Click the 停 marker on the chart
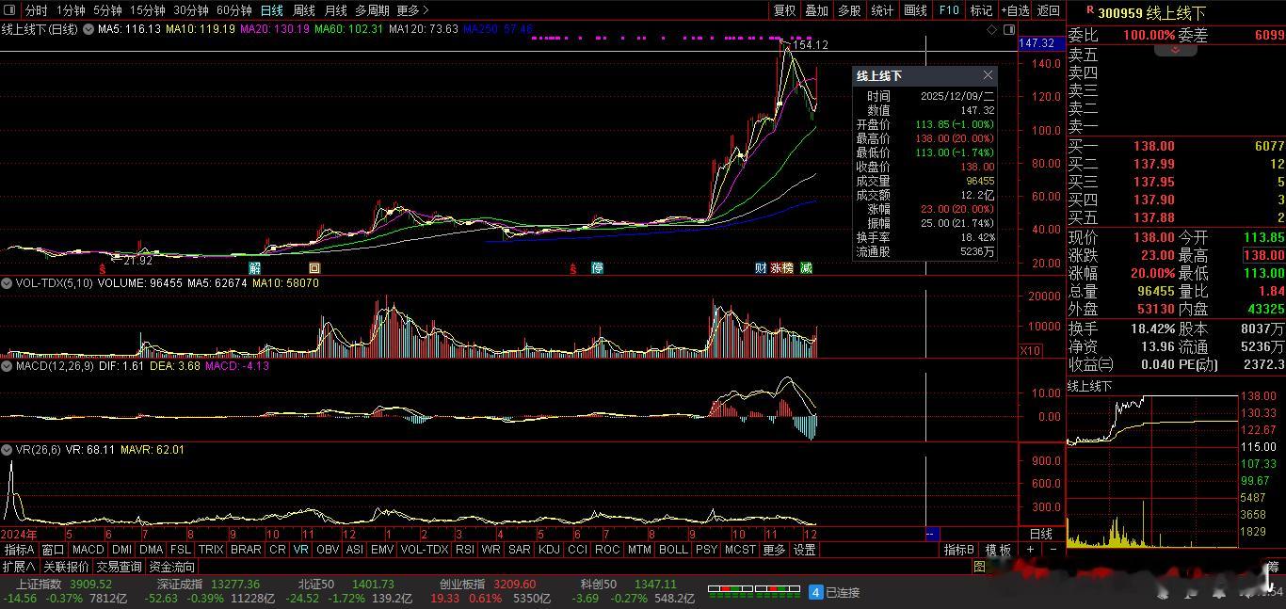This screenshot has height=609, width=1286. click(598, 268)
